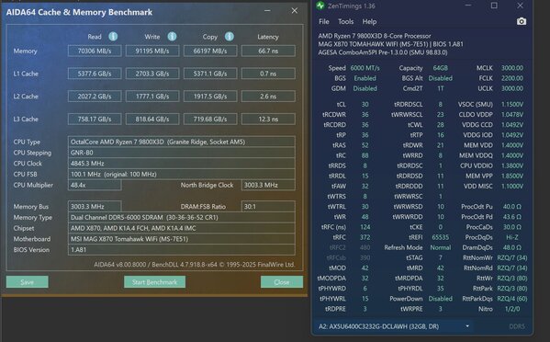Click the CPU Clock value 4845.3 MHz
The height and width of the screenshot is (342, 550).
click(x=182, y=164)
